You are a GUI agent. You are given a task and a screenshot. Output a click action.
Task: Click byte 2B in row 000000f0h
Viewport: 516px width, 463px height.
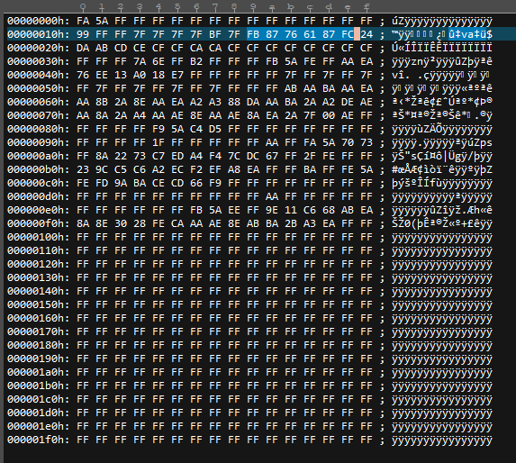291,223
